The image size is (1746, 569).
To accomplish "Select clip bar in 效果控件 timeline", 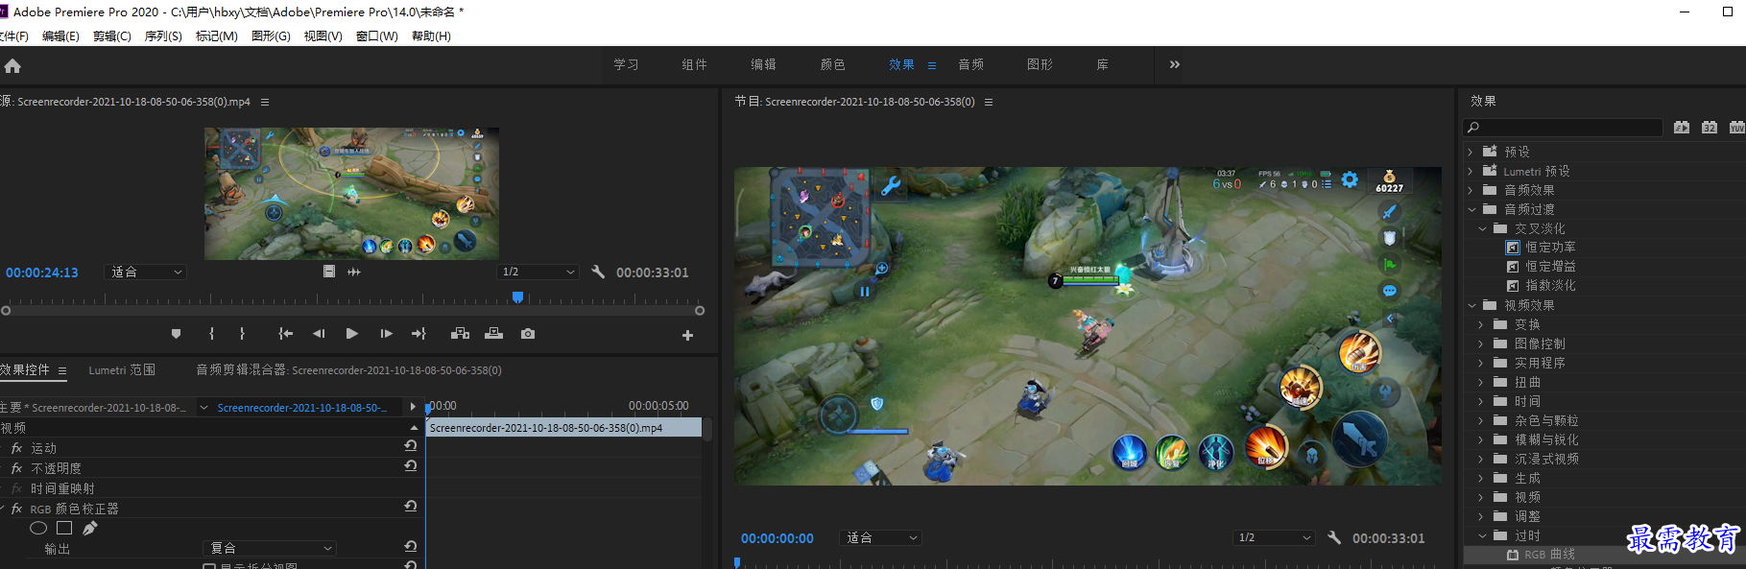I will (564, 428).
